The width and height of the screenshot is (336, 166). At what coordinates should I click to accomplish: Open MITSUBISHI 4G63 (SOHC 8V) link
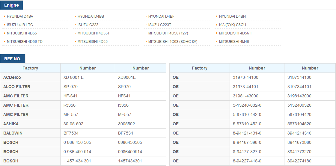(173, 41)
